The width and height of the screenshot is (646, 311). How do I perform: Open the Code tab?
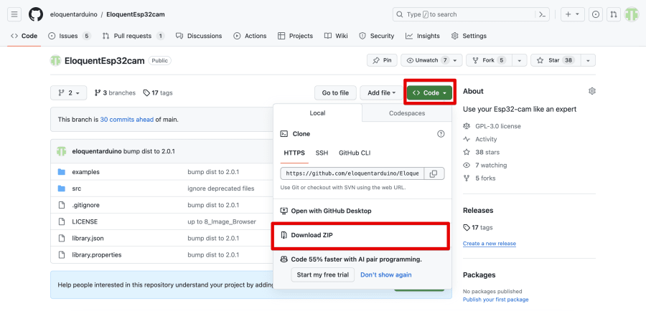point(24,36)
